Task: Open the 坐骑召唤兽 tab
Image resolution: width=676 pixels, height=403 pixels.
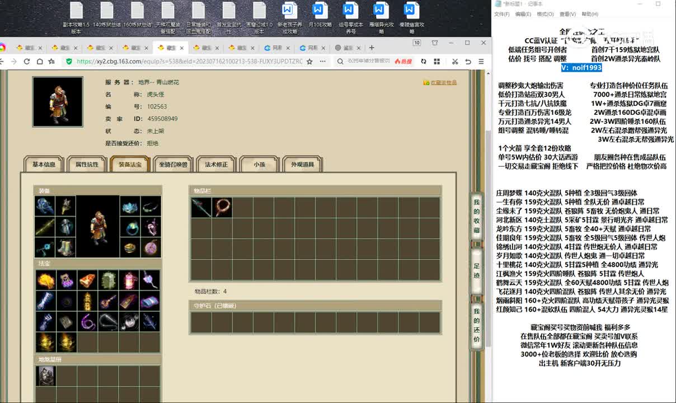Action: tap(173, 164)
